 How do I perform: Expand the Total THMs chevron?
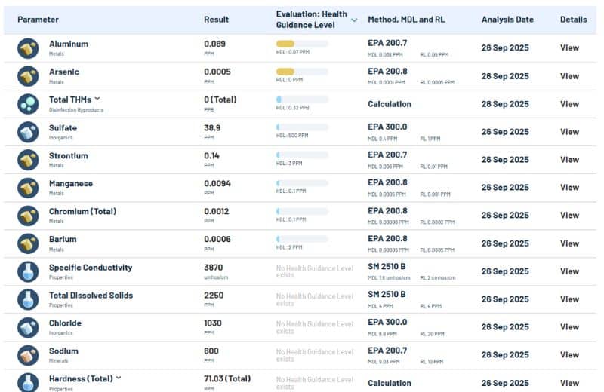[97, 99]
